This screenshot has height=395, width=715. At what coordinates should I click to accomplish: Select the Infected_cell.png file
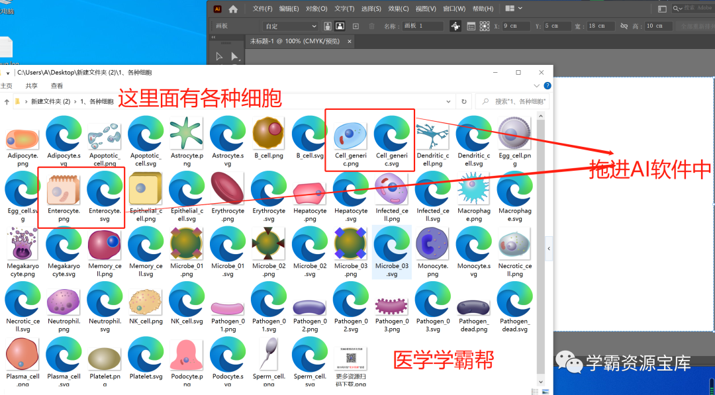pos(392,197)
